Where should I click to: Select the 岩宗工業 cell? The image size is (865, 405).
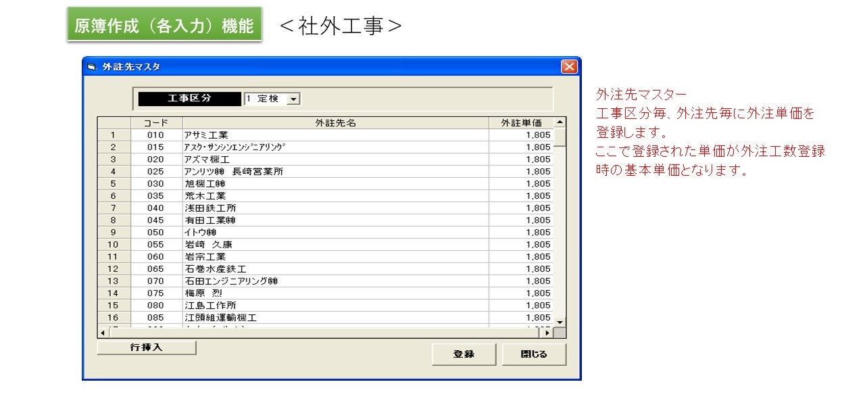(336, 257)
